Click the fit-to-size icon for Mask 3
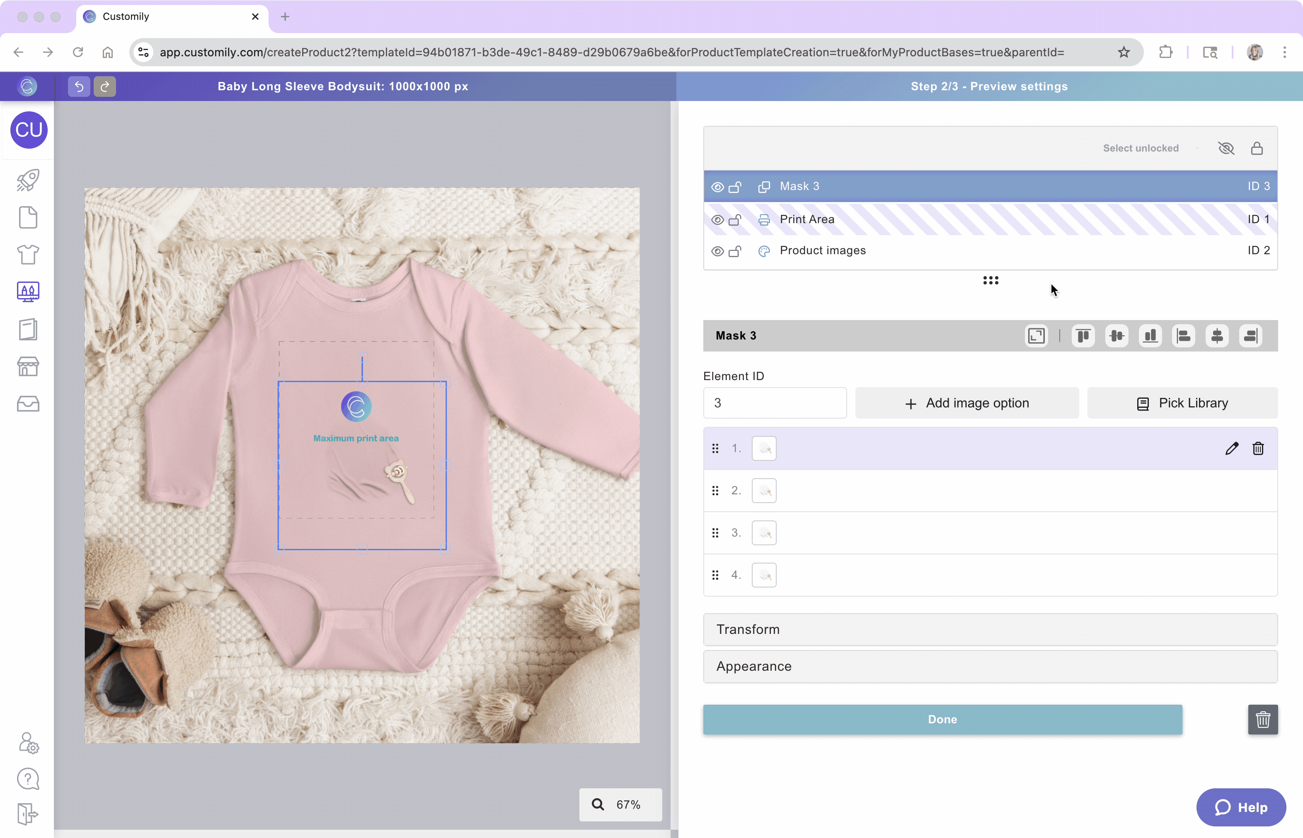 coord(1036,336)
